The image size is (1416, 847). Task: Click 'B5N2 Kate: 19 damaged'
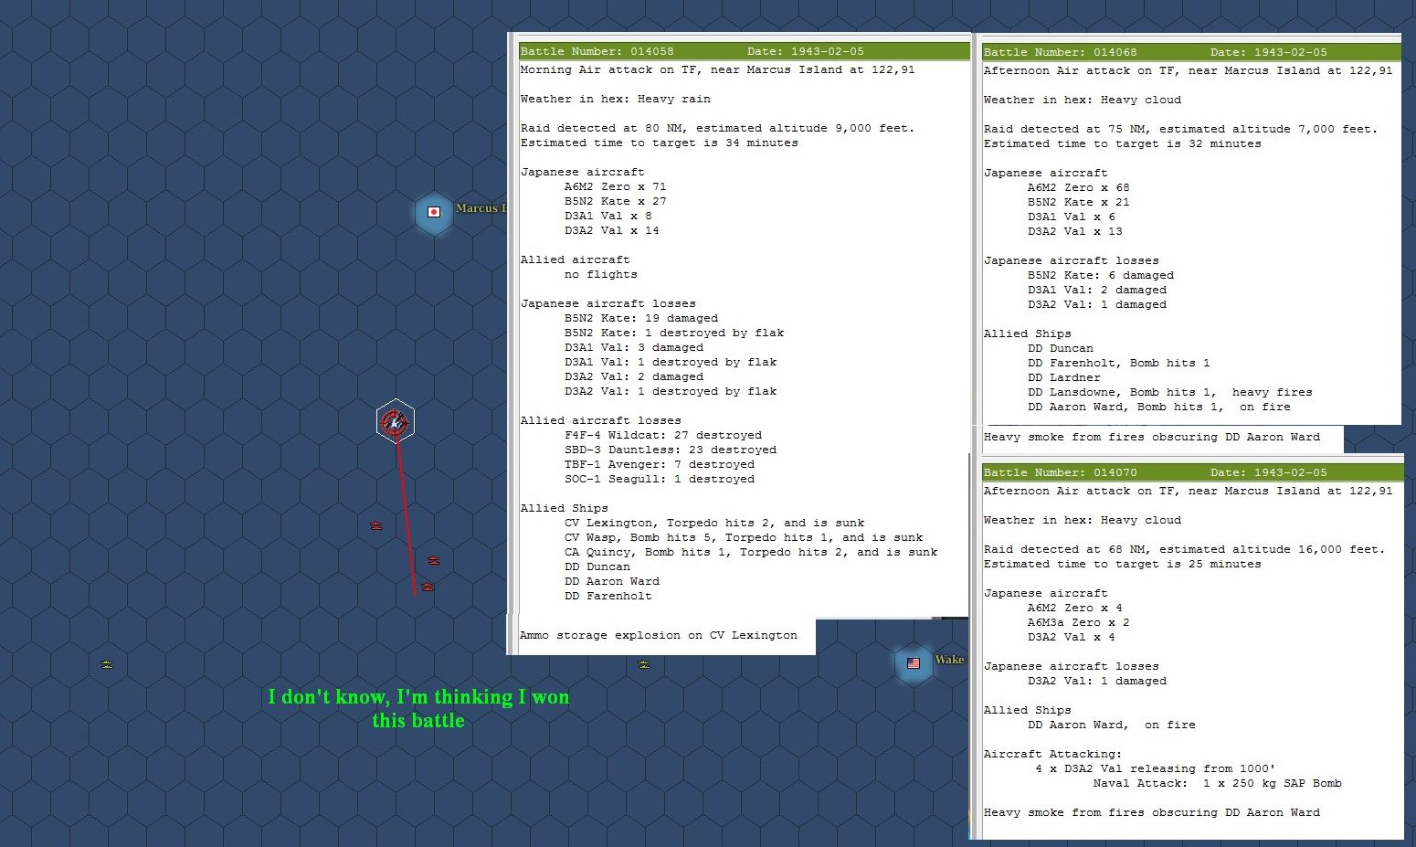640,318
